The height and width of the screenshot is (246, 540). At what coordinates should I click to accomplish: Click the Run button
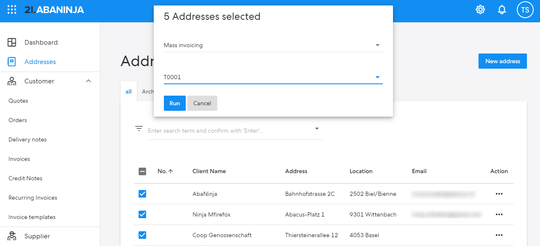tap(175, 103)
